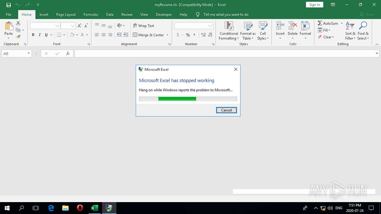
Task: Select Align Right icon
Action: tap(110, 35)
